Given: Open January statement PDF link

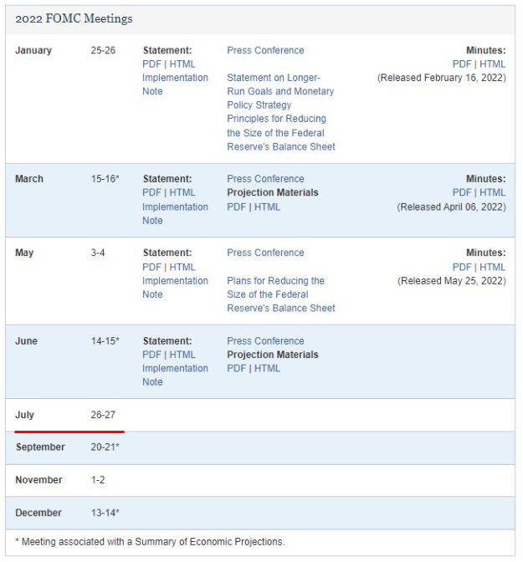Looking at the screenshot, I should pyautogui.click(x=151, y=64).
